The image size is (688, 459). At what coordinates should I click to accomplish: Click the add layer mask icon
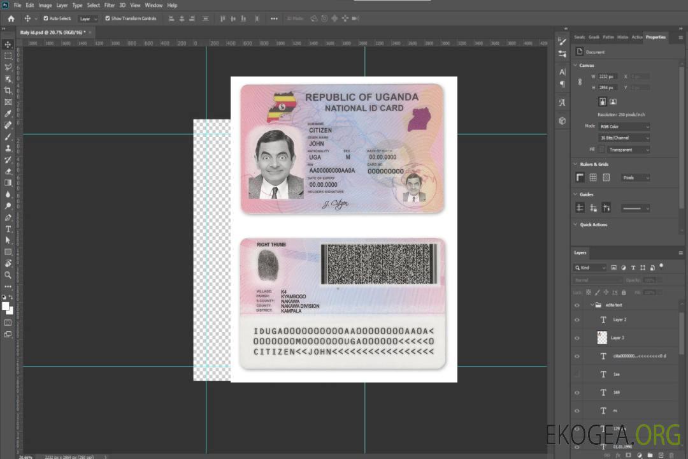point(628,455)
